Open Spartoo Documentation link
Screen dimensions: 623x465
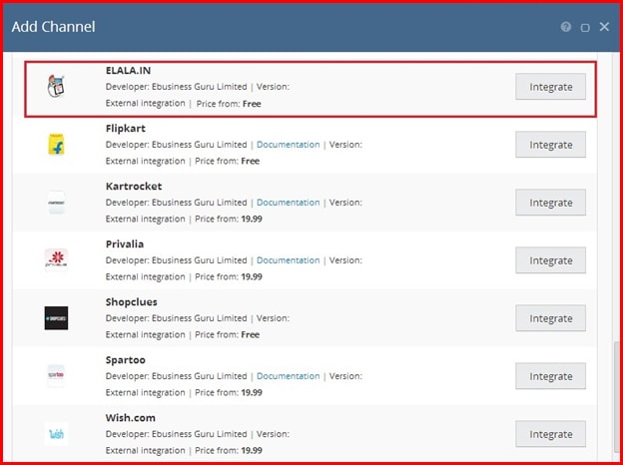pyautogui.click(x=289, y=376)
